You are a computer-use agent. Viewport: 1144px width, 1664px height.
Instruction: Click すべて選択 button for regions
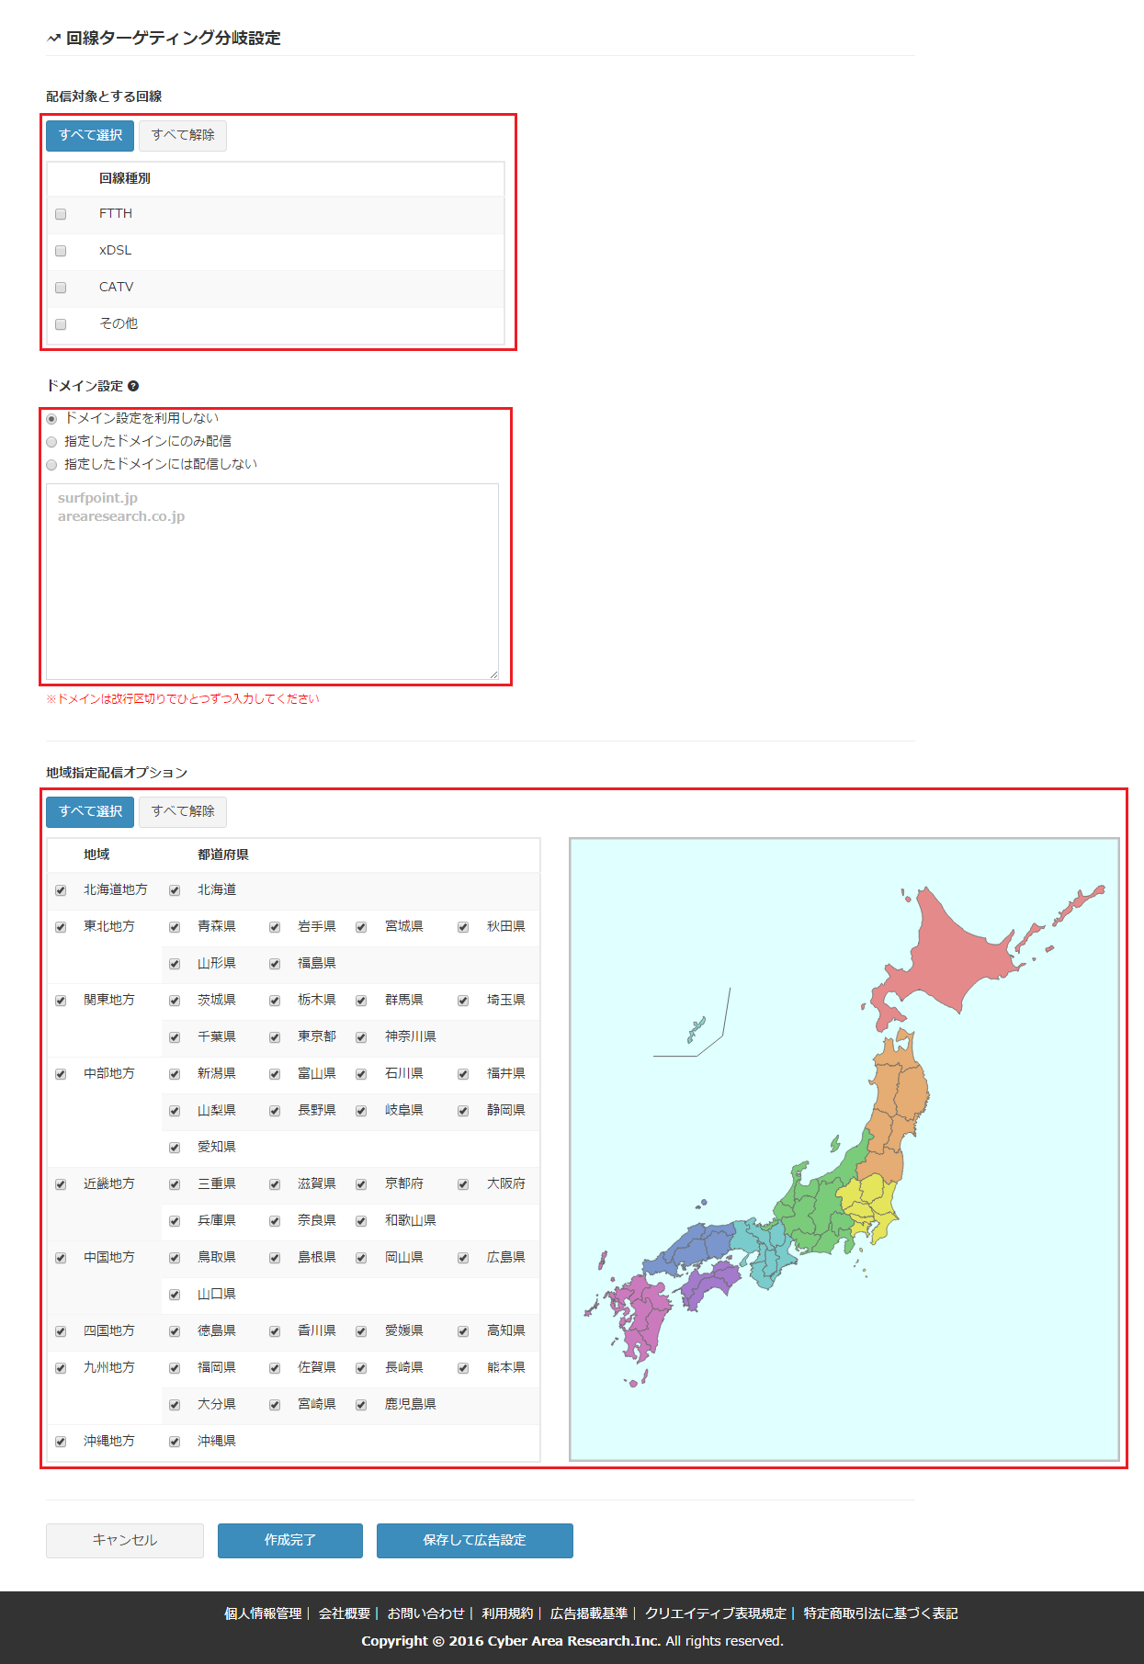(x=90, y=812)
